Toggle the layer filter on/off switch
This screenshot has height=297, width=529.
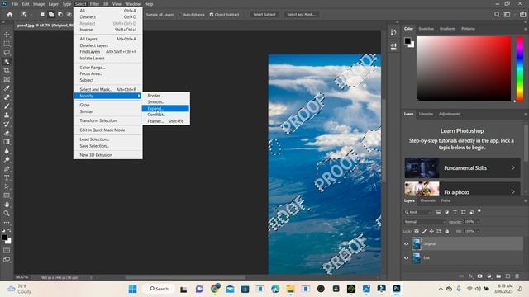tap(479, 211)
